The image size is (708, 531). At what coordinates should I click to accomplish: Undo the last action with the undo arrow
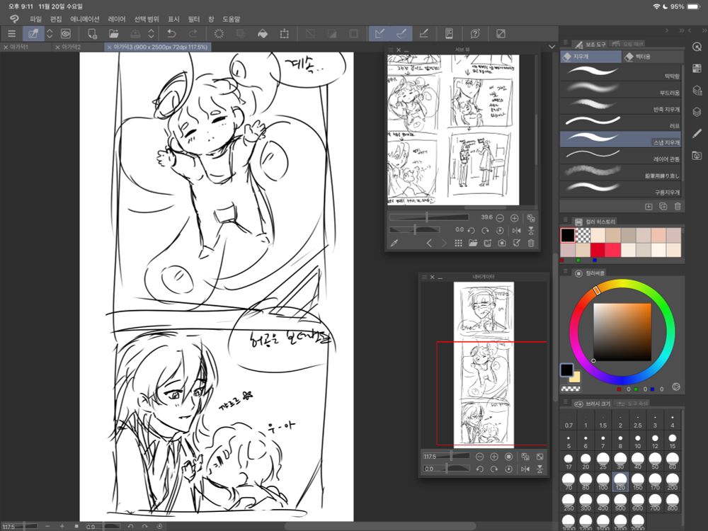(x=171, y=34)
